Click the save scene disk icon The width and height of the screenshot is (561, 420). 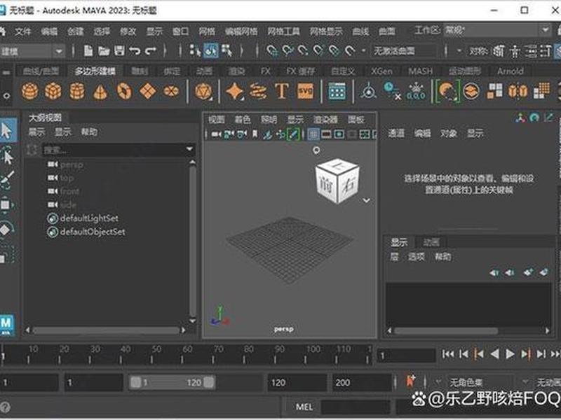pyautogui.click(x=119, y=50)
